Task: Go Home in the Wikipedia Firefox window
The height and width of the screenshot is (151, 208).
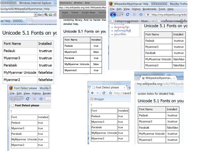Action: [141, 14]
